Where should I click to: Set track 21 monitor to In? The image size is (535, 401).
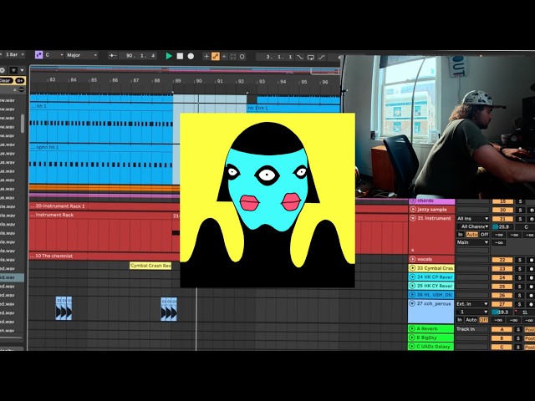(x=461, y=235)
